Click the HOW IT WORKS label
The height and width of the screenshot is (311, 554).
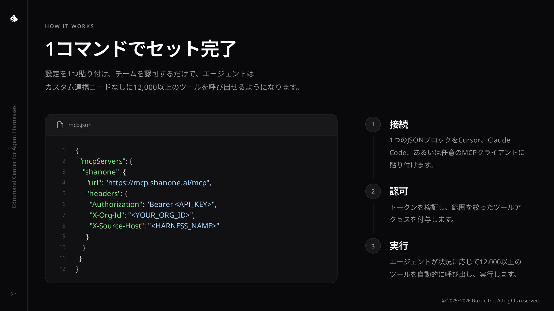pos(70,26)
